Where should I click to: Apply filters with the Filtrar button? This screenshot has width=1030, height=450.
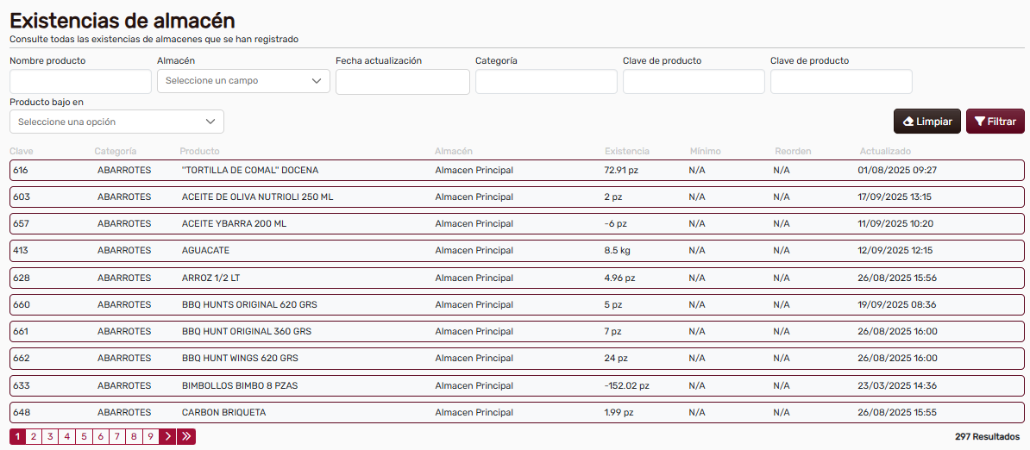(995, 122)
